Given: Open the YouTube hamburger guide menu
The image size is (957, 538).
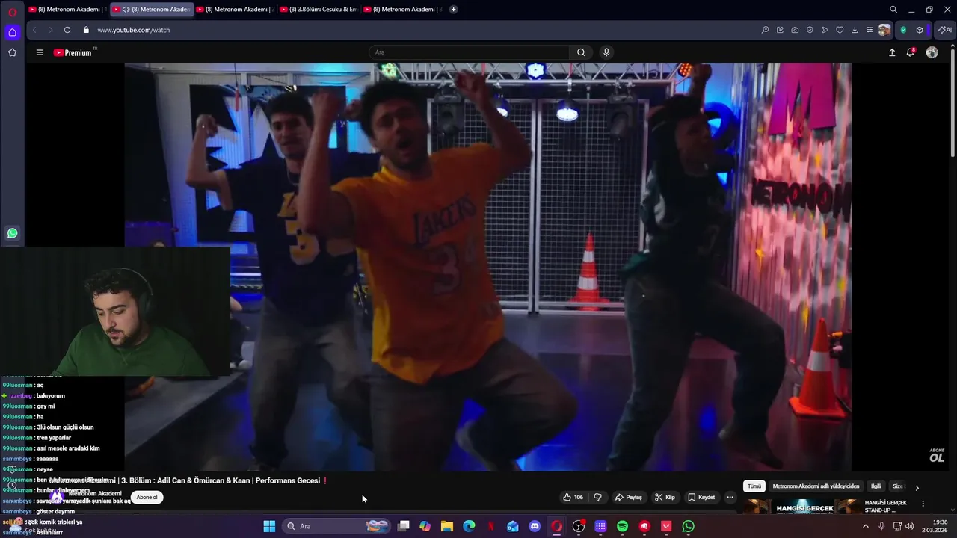Looking at the screenshot, I should pos(40,52).
